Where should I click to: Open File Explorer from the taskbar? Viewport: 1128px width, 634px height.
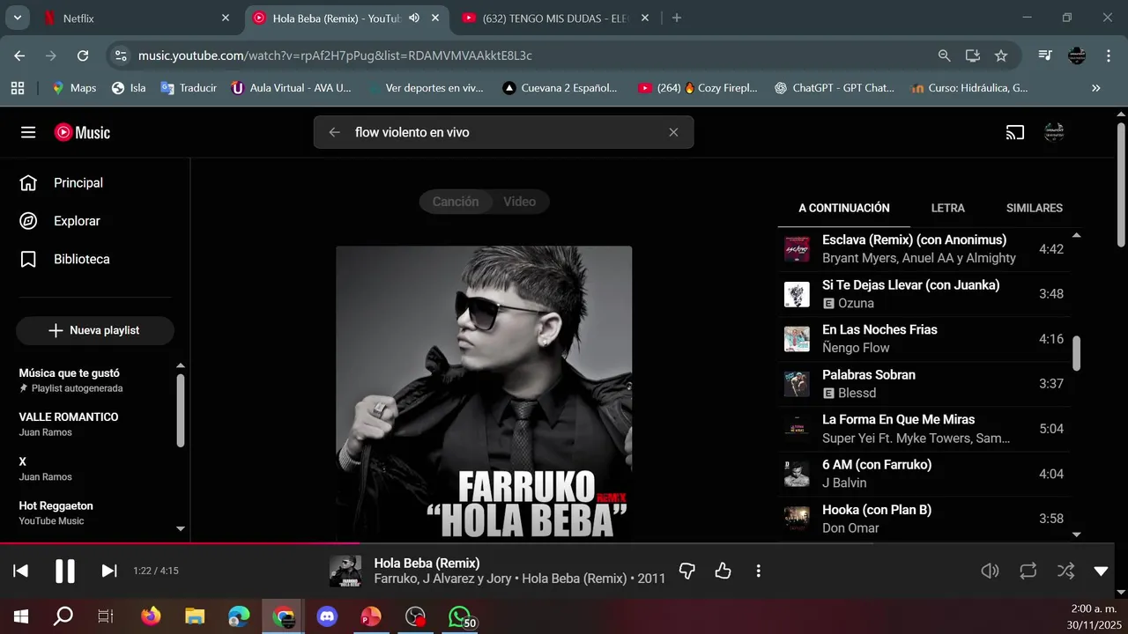point(195,616)
